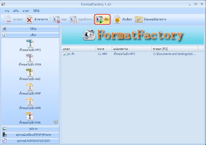The image size is (206, 145).
Task: Click the 11.49M size cell
Action: tap(102, 54)
